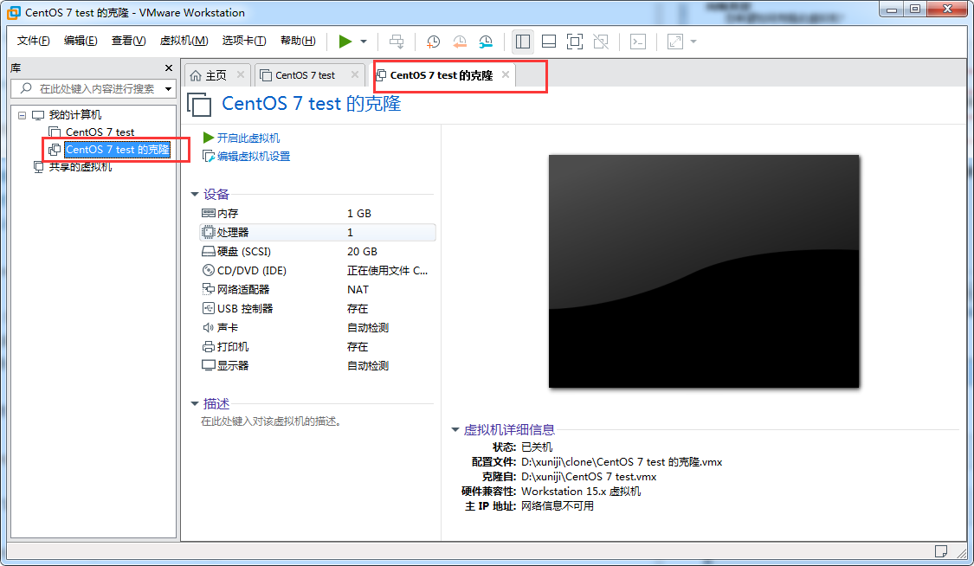Collapse the 描述 section
The image size is (974, 566).
195,404
